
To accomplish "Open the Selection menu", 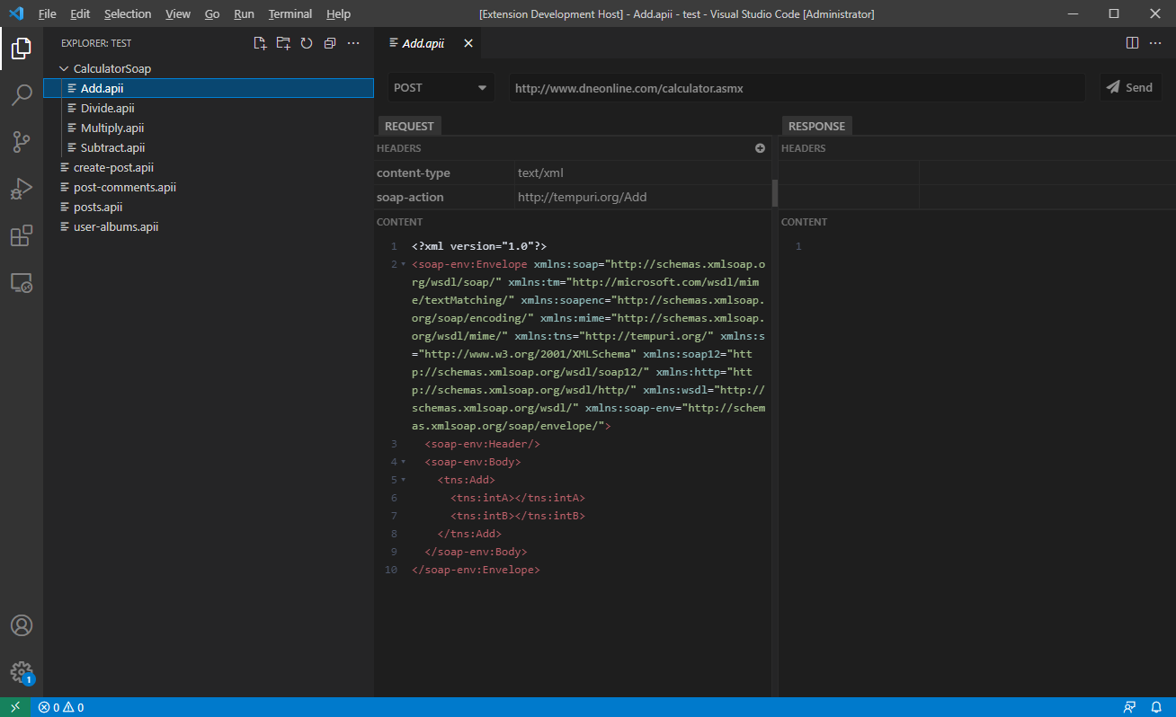I will coord(128,13).
